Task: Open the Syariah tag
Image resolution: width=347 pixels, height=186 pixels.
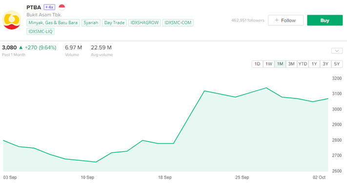Action: coord(91,23)
